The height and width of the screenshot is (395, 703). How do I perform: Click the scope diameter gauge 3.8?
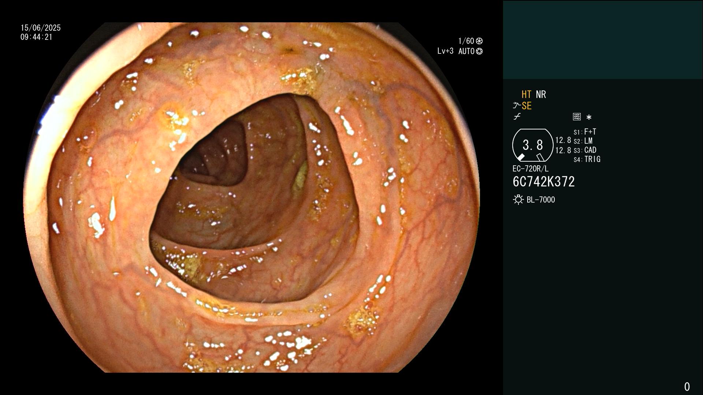(x=533, y=145)
